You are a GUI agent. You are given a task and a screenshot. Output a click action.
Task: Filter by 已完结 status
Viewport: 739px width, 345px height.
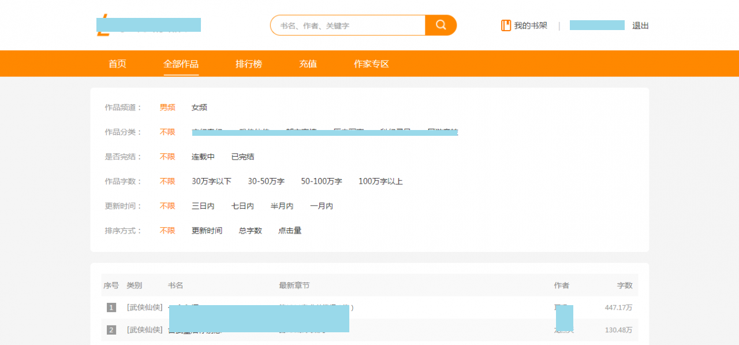[242, 157]
